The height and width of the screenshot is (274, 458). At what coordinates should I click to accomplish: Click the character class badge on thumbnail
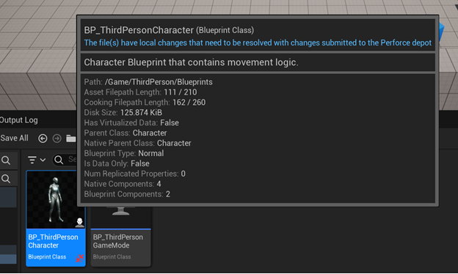(79, 223)
